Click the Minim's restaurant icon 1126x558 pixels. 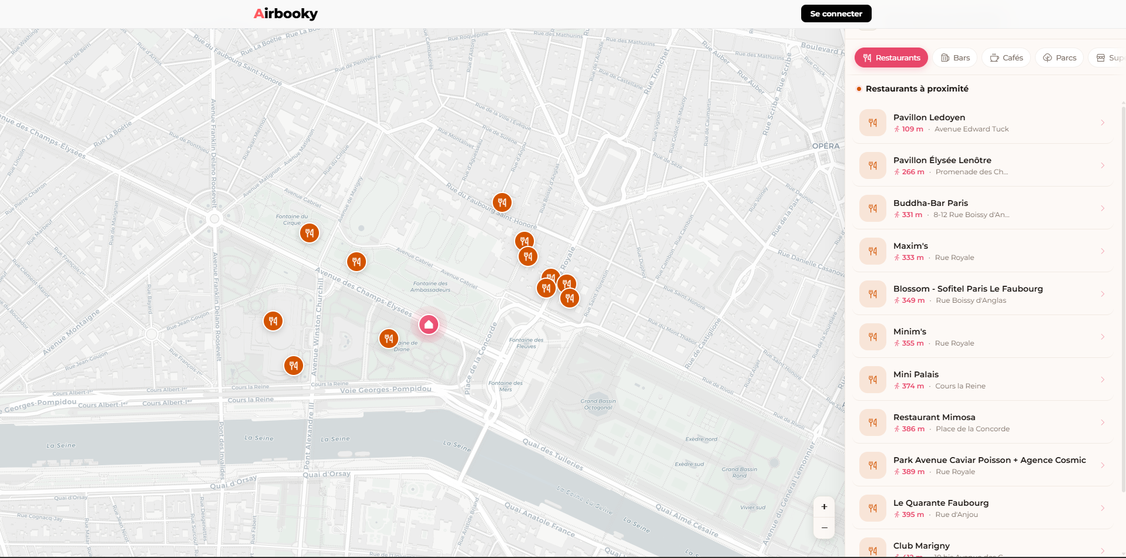coord(873,337)
